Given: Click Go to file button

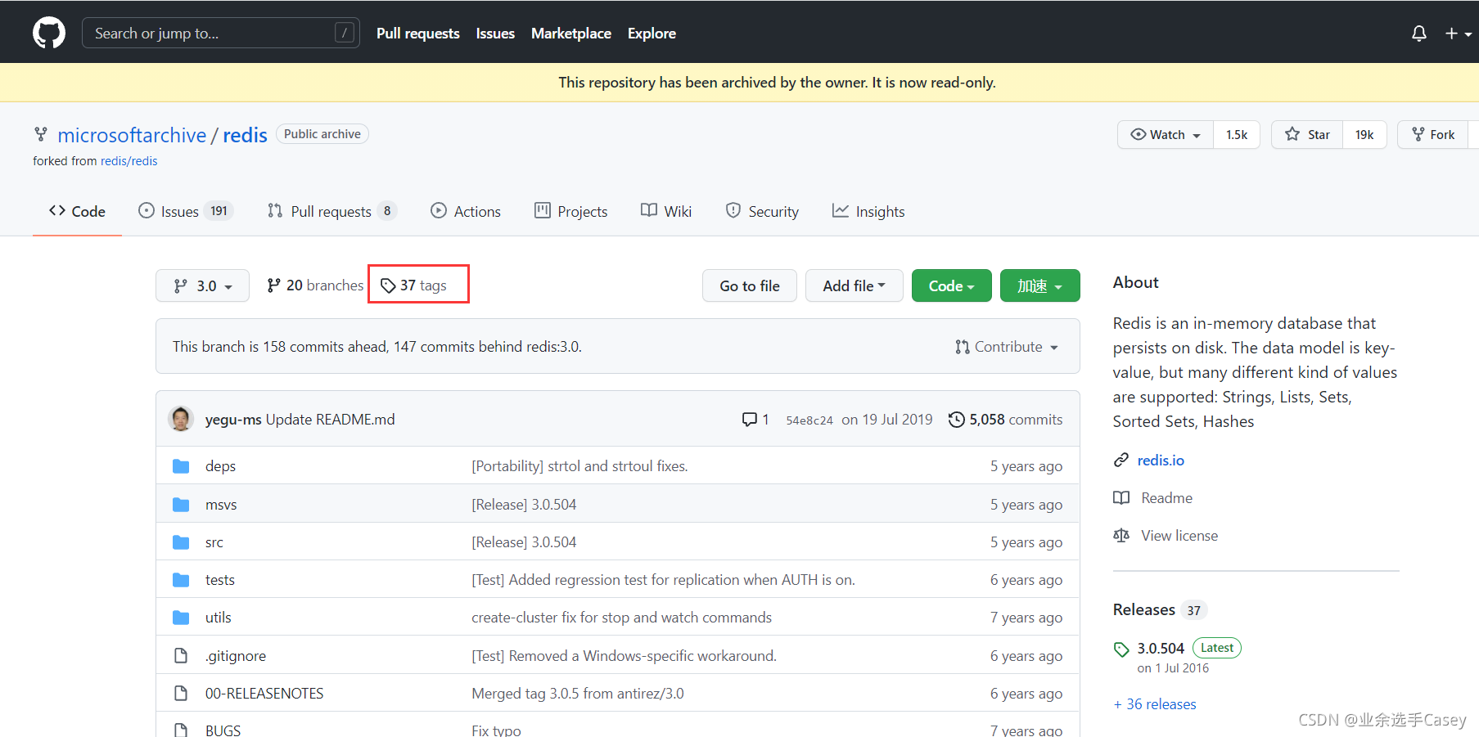Looking at the screenshot, I should click(x=750, y=285).
